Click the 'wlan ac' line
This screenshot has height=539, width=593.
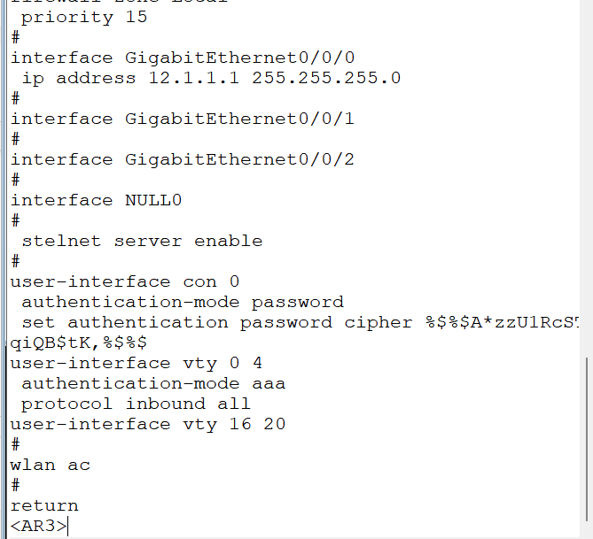click(50, 465)
